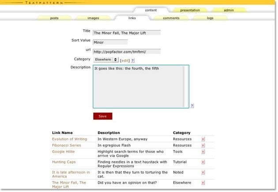
Task: Delete the Evolution of Writing link
Action: 203,139
